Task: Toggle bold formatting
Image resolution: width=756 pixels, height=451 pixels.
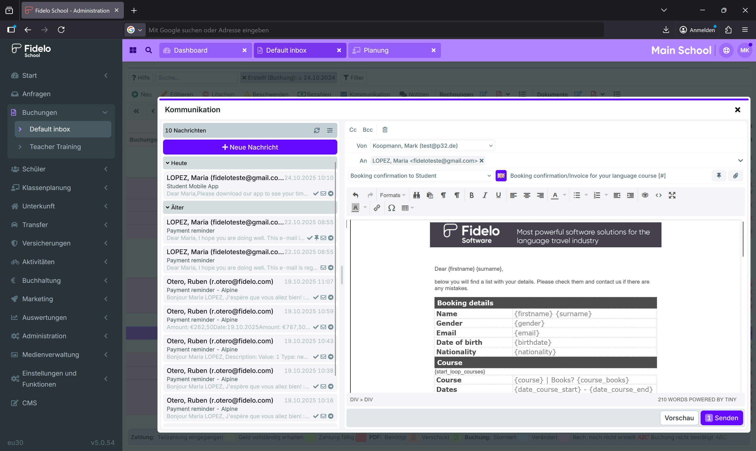Action: point(471,195)
